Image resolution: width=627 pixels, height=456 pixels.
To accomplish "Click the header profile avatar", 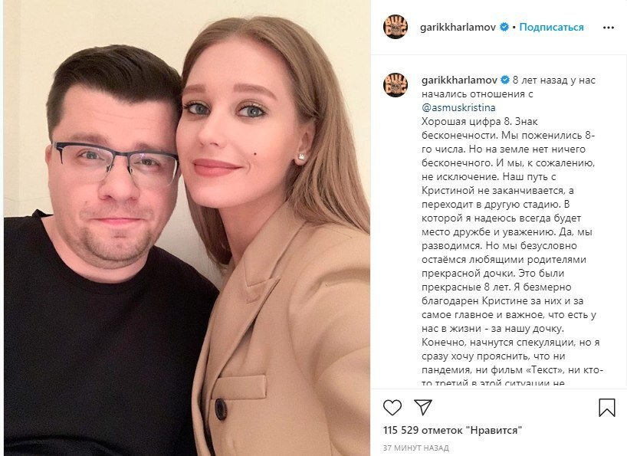I will (396, 27).
